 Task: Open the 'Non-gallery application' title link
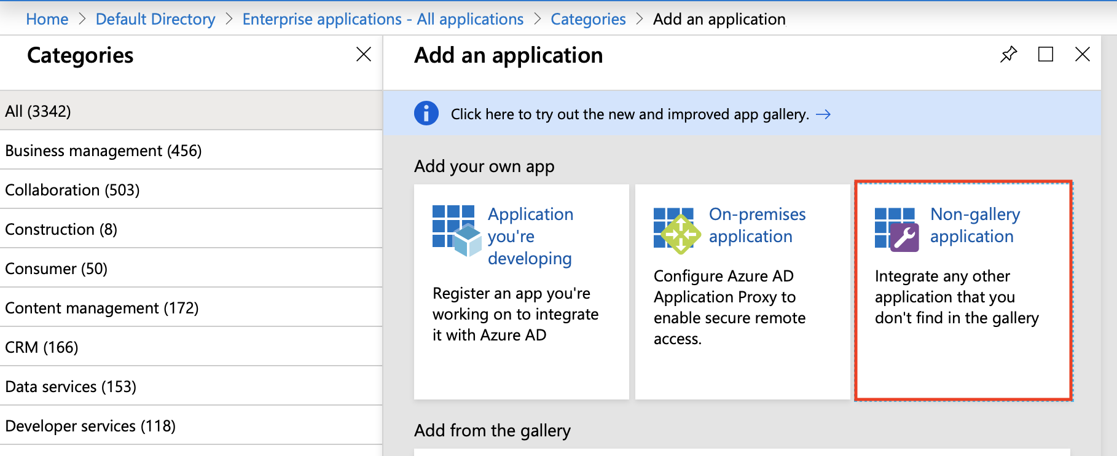point(975,226)
